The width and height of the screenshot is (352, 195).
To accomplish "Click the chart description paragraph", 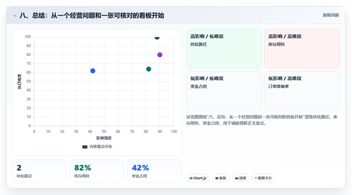I will (x=262, y=120).
